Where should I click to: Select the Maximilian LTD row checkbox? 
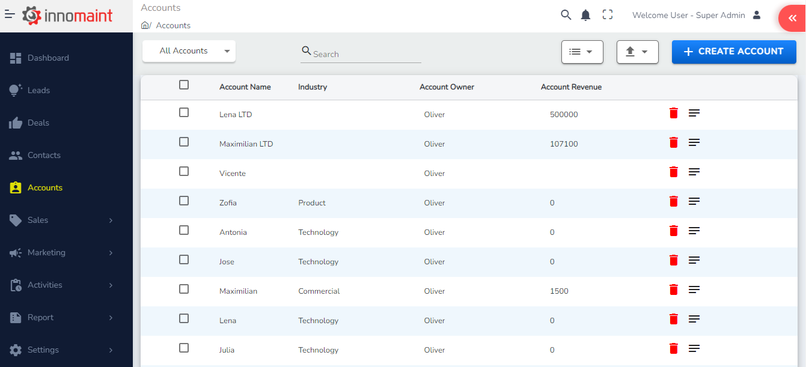pos(184,142)
